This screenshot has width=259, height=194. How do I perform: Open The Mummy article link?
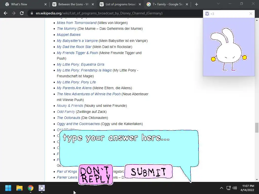tap(67, 29)
